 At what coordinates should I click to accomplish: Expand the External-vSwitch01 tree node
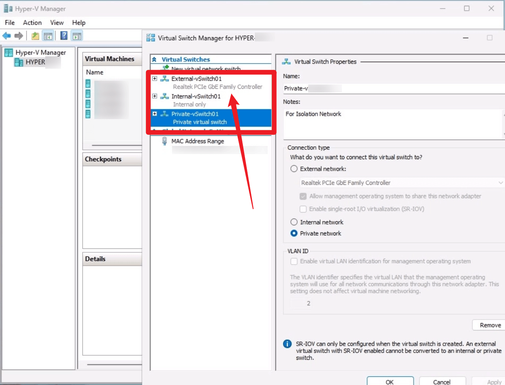(x=155, y=79)
